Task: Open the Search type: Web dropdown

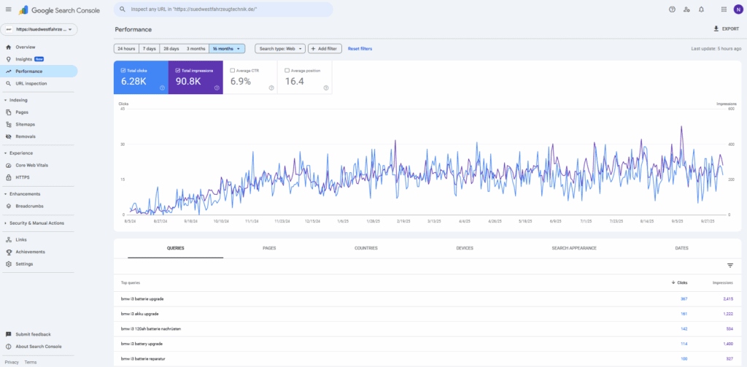Action: coord(279,48)
